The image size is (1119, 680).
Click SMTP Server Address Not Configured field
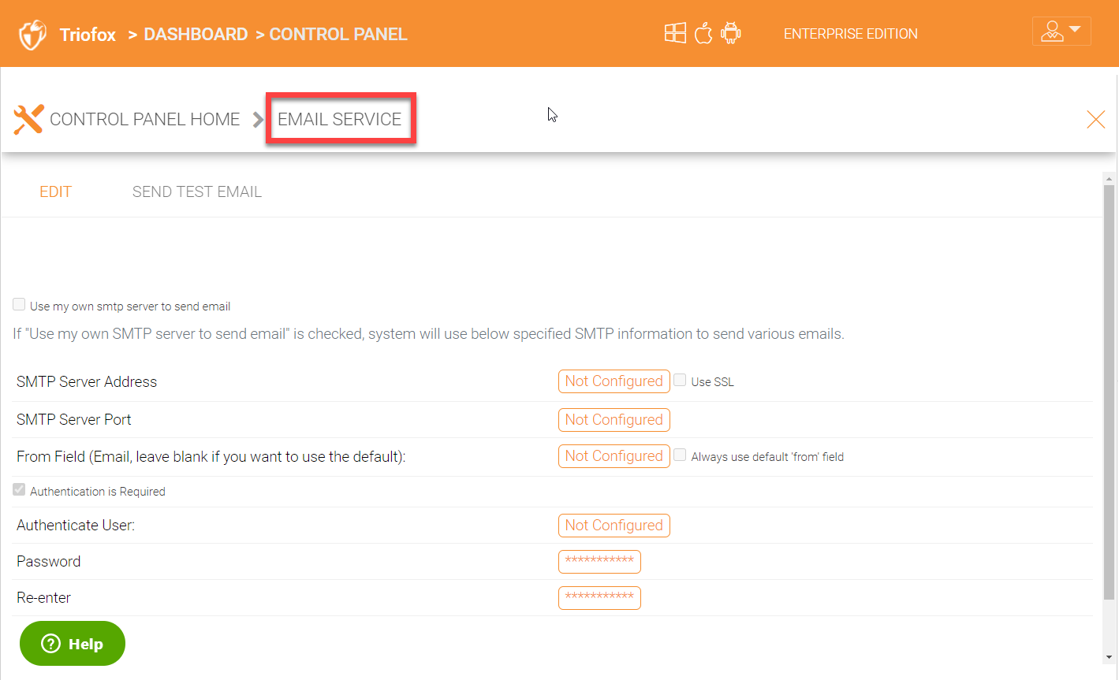614,381
